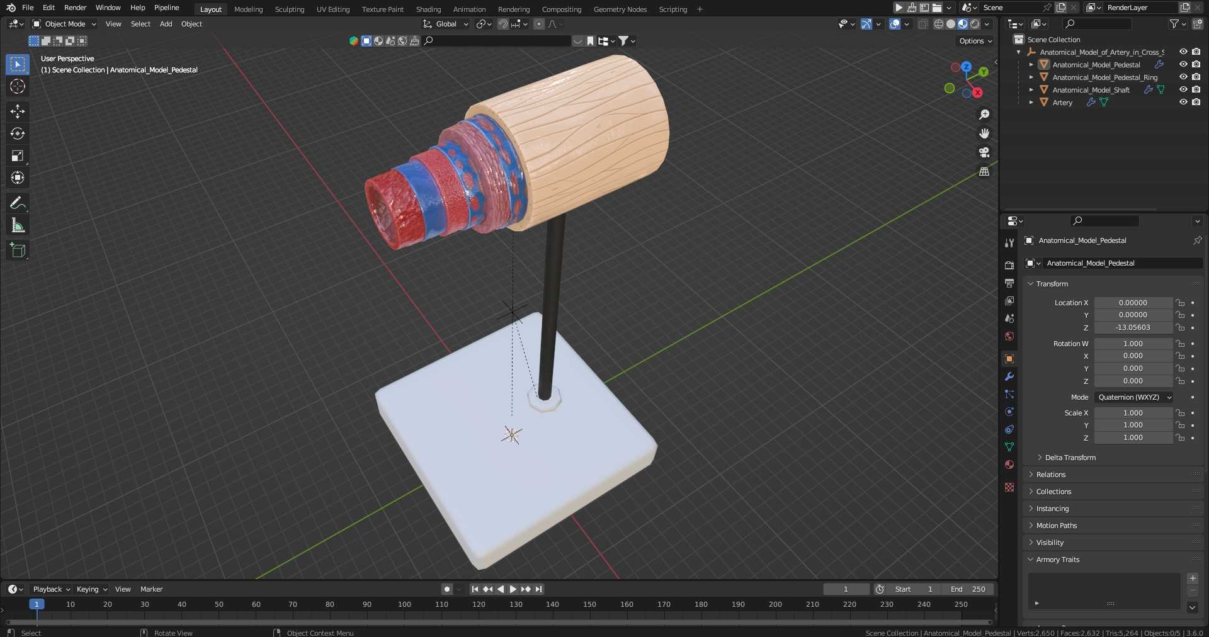1209x637 pixels.
Task: Toggle auto keying record button
Action: pyautogui.click(x=446, y=589)
